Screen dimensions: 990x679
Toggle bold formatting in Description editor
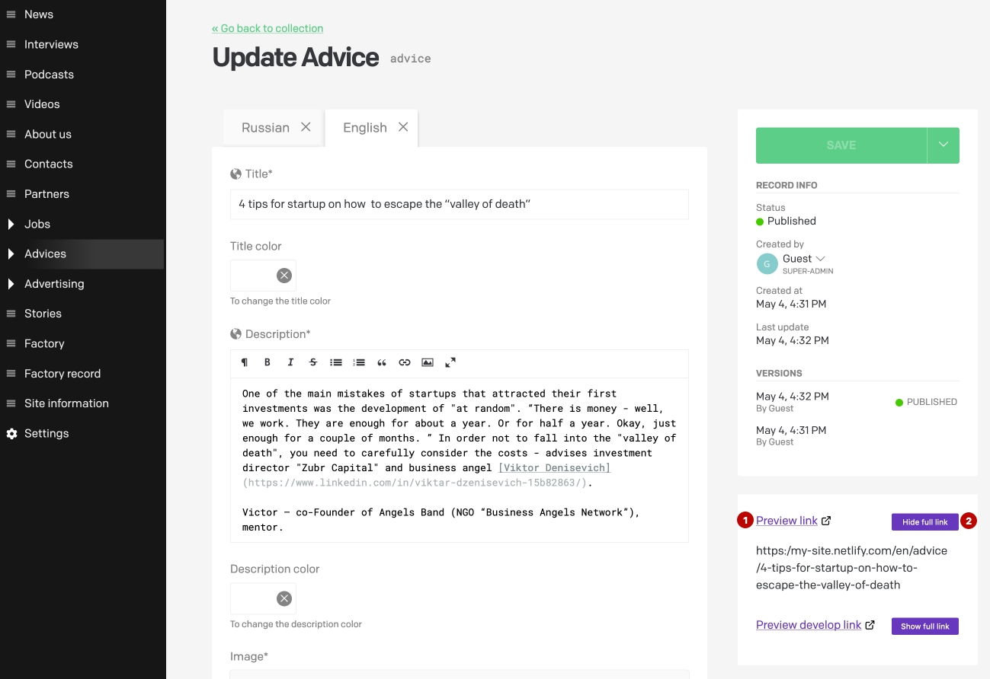coord(268,362)
